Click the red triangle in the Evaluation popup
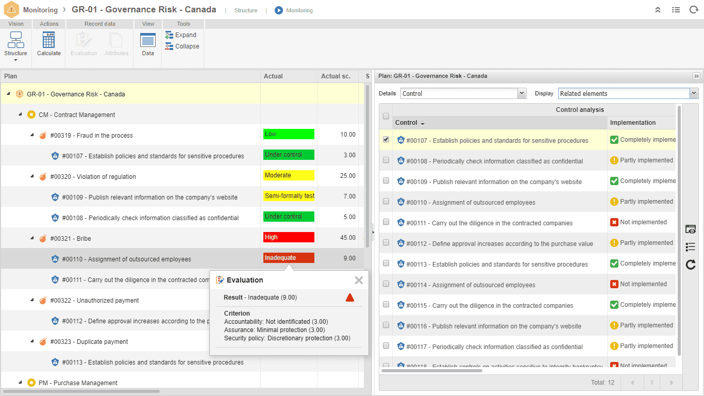The width and height of the screenshot is (704, 396). coord(350,298)
